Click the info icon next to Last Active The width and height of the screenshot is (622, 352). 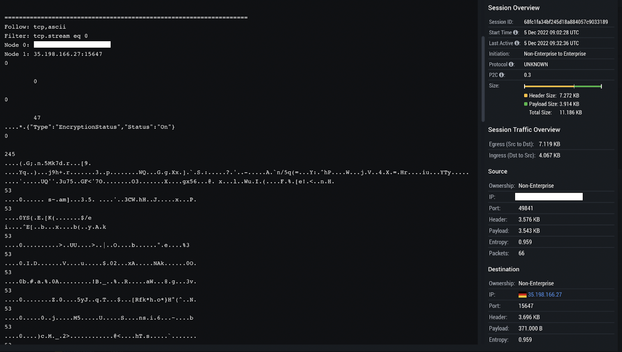point(517,43)
